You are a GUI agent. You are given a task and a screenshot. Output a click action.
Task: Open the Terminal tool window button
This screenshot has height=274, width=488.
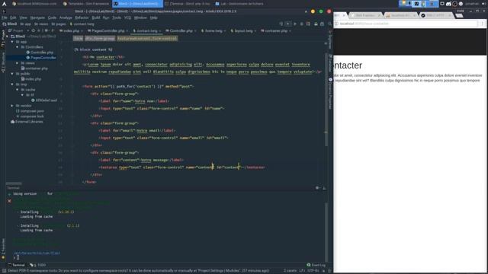tap(16, 265)
